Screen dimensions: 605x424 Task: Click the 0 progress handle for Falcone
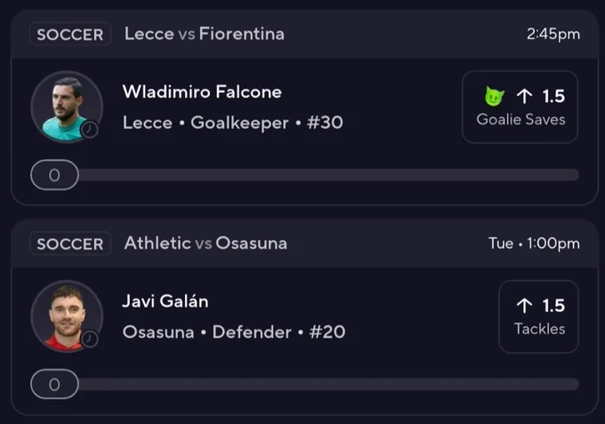coord(55,175)
